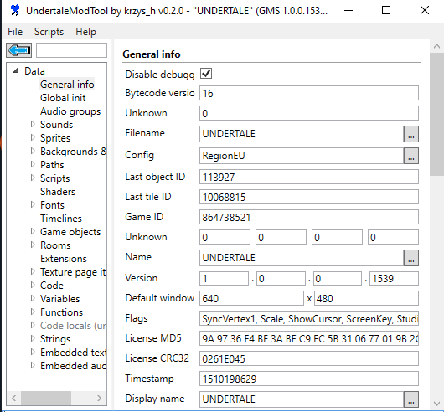
Task: Expand the Variables tree node
Action: pyautogui.click(x=33, y=298)
